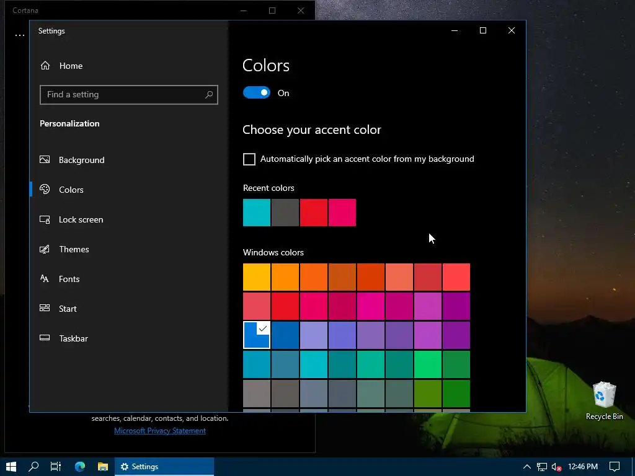Click the Show desktop sliver on taskbar
This screenshot has height=476, width=635.
pyautogui.click(x=633, y=467)
